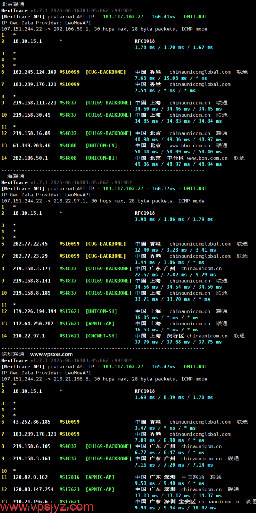The height and width of the screenshot is (513, 256).
Task: Click hop IP 139.226.194.194
Action: pyautogui.click(x=34, y=311)
